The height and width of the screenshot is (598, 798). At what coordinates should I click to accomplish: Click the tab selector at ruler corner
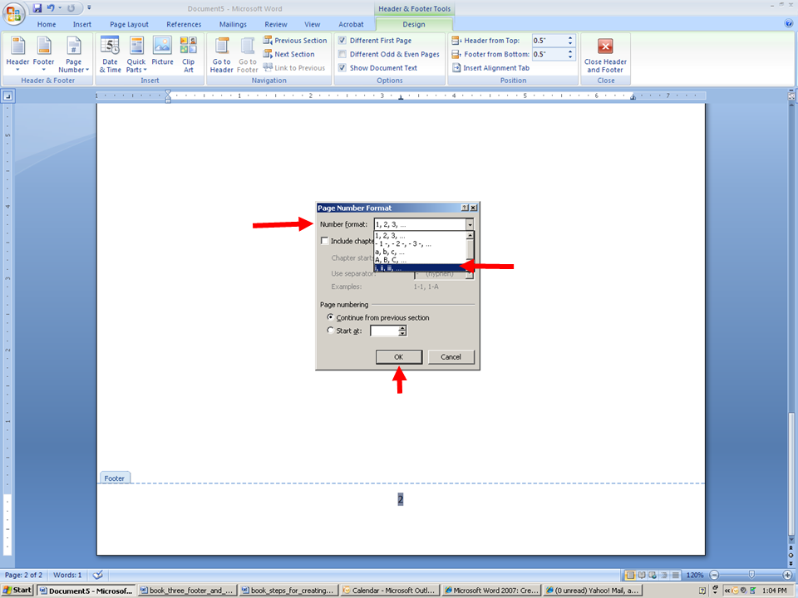pyautogui.click(x=7, y=95)
